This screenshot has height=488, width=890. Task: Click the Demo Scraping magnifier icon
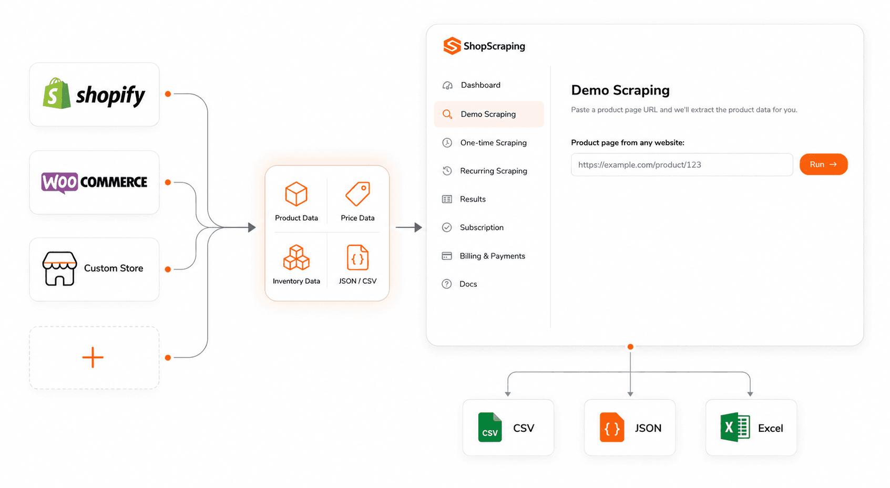point(447,114)
